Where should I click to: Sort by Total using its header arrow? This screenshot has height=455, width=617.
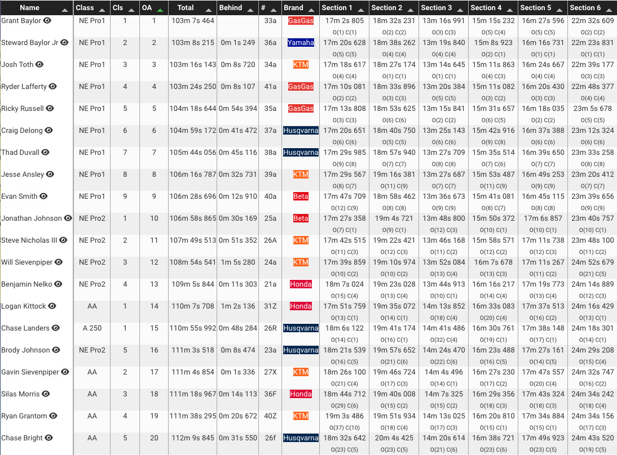209,10
